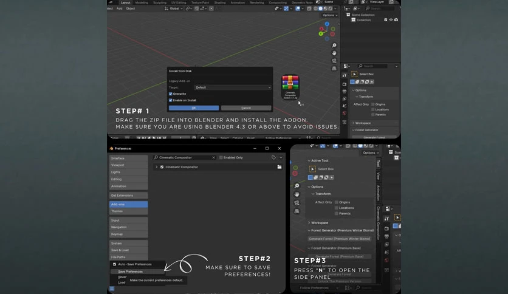Toggle X-ray icon in Step 1 viewport header
Viewport: 508px width, 294px height.
(309, 9)
